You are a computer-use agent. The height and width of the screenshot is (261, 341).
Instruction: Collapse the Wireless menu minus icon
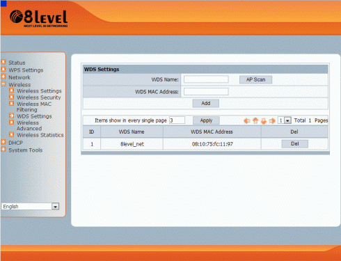pos(3,84)
